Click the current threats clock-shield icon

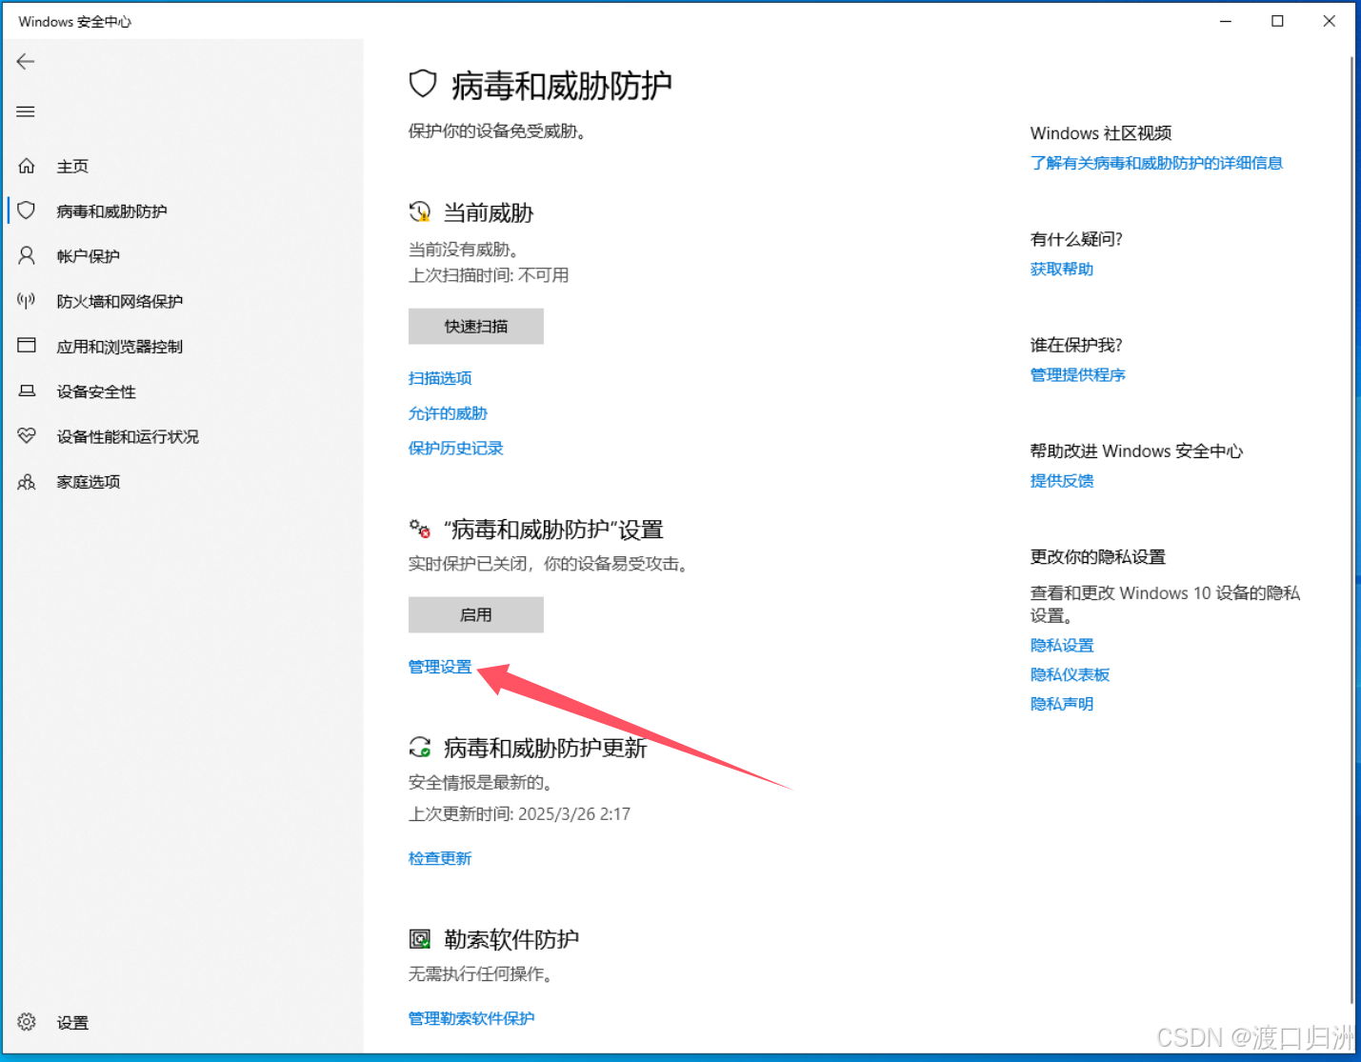click(419, 211)
